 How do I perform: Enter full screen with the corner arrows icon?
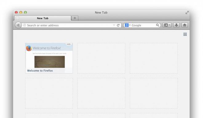(187, 13)
